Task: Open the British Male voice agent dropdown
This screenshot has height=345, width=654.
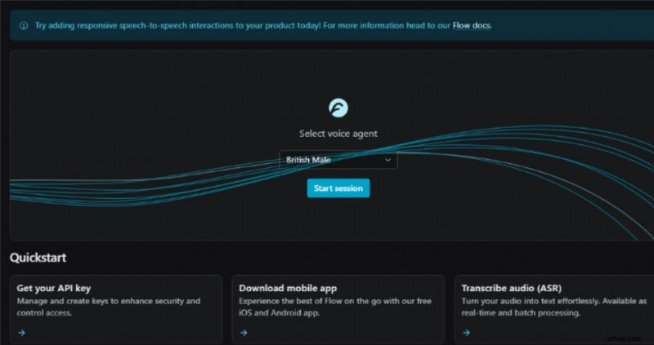Action: click(x=338, y=160)
